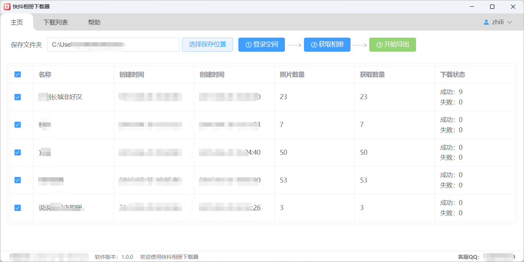Select the album name ending in 长城非好汉
This screenshot has width=524, height=262.
click(x=60, y=97)
